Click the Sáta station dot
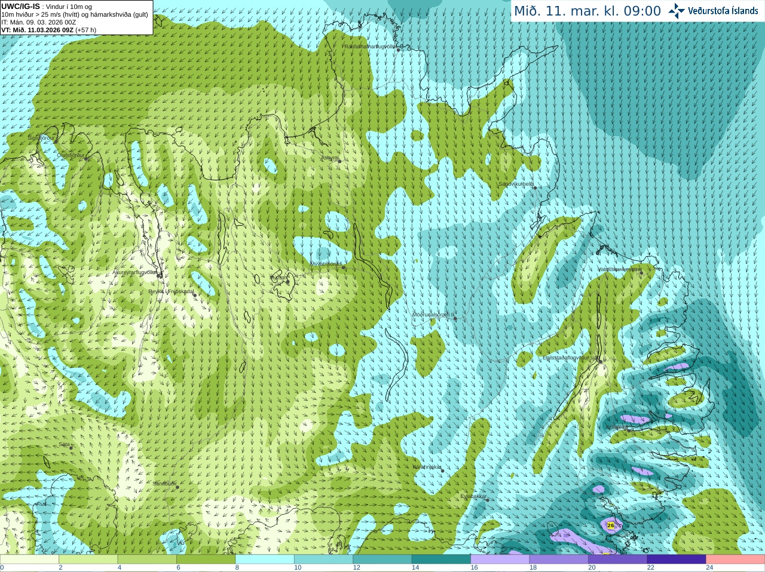Screen dimensions: 765x572 71,447
